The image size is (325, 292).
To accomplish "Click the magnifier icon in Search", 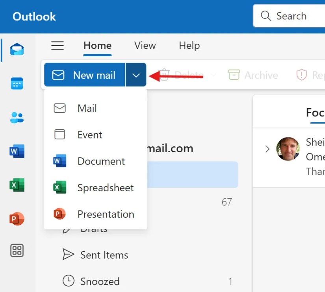I will click(266, 16).
